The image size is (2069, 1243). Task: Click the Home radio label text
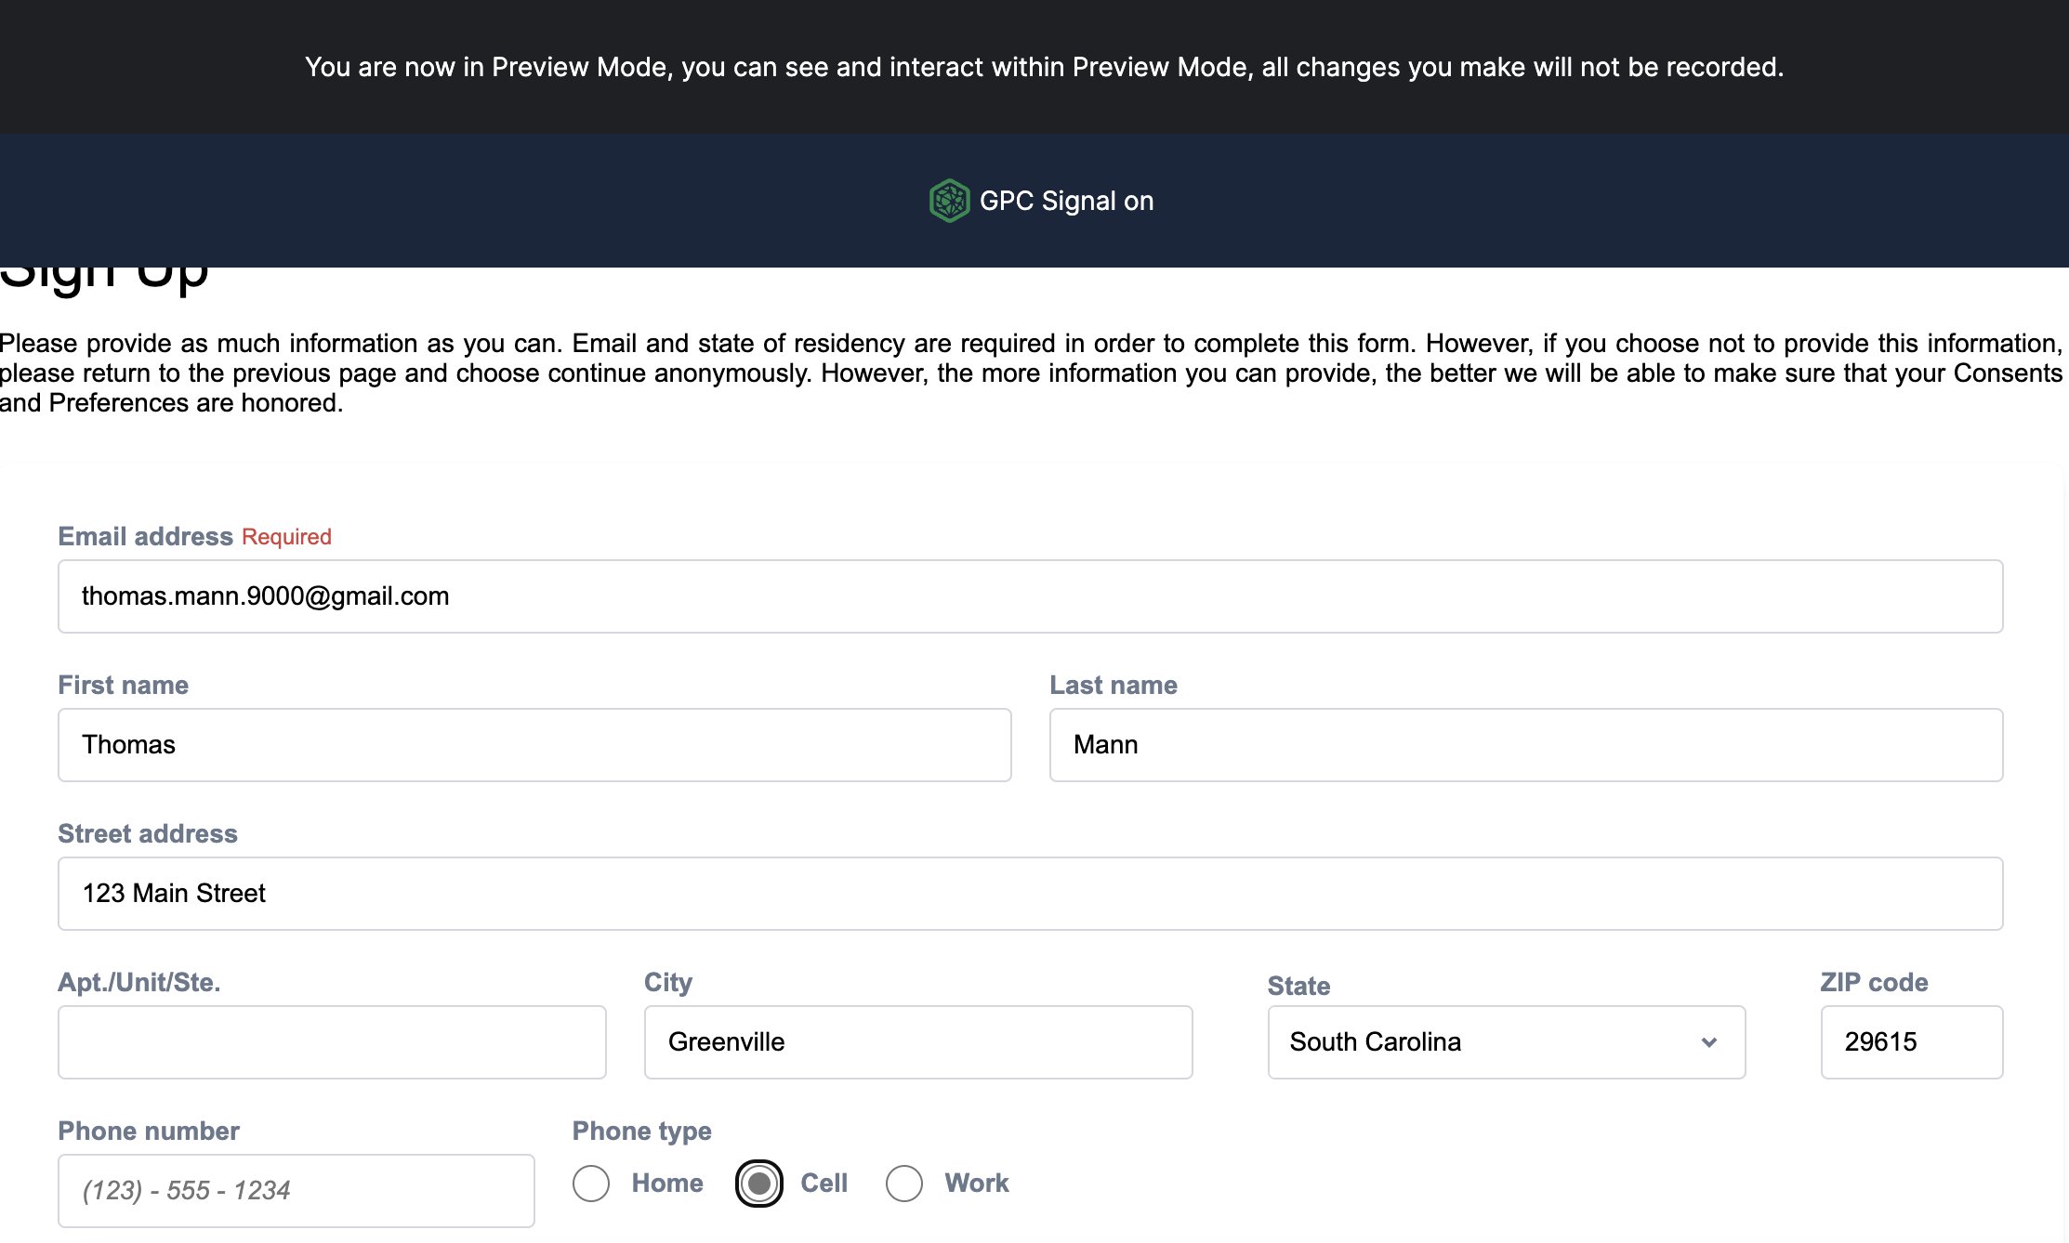click(667, 1184)
